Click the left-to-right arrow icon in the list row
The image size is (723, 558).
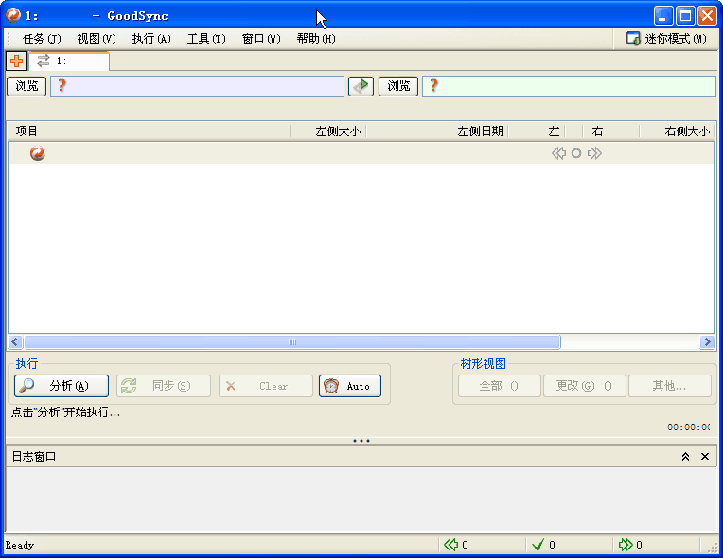click(x=594, y=153)
